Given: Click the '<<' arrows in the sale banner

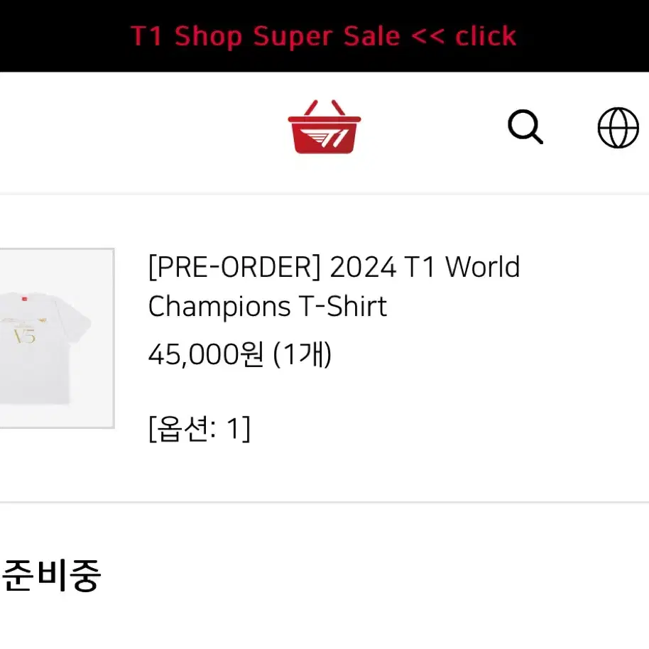Looking at the screenshot, I should coord(428,36).
